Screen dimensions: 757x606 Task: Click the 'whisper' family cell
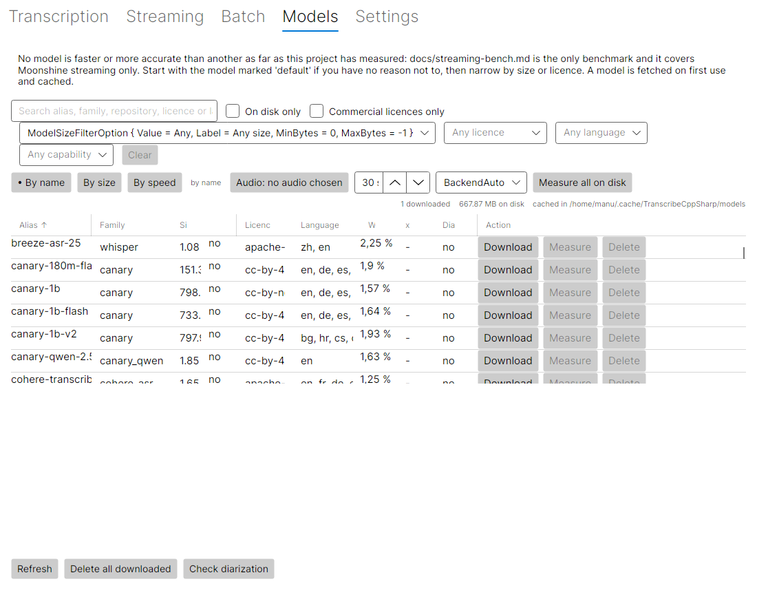(x=119, y=247)
